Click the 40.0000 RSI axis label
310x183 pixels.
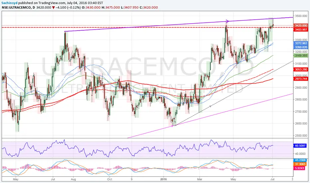point(300,154)
